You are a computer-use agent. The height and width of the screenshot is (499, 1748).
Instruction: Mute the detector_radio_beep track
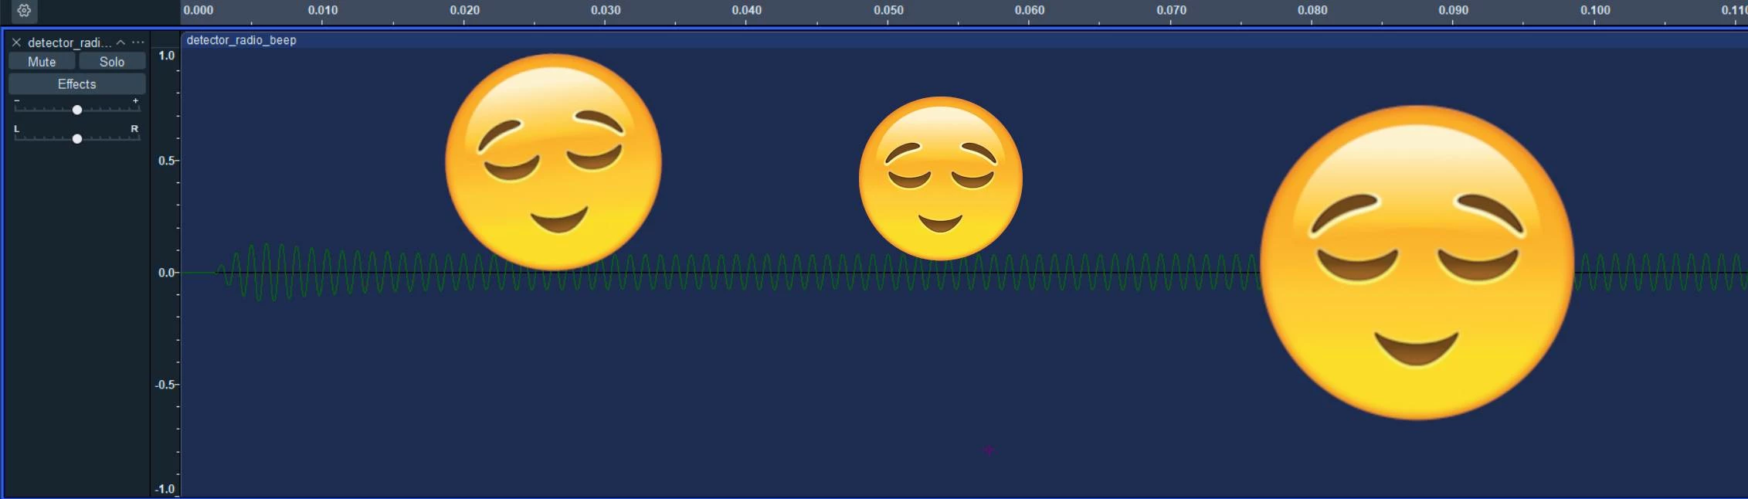42,62
